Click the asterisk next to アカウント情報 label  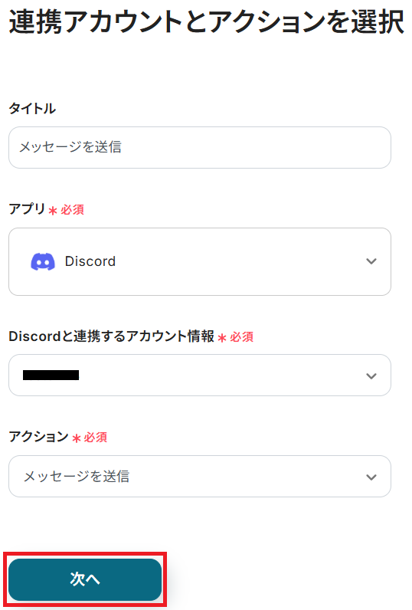222,338
